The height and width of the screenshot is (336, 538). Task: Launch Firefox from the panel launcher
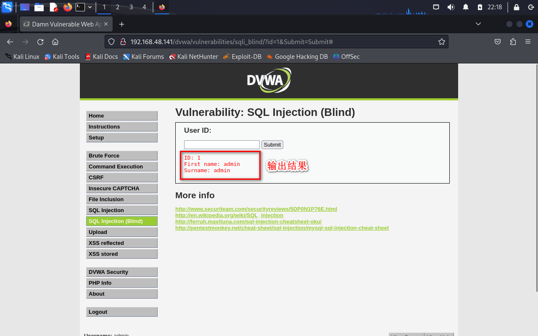pos(67,7)
